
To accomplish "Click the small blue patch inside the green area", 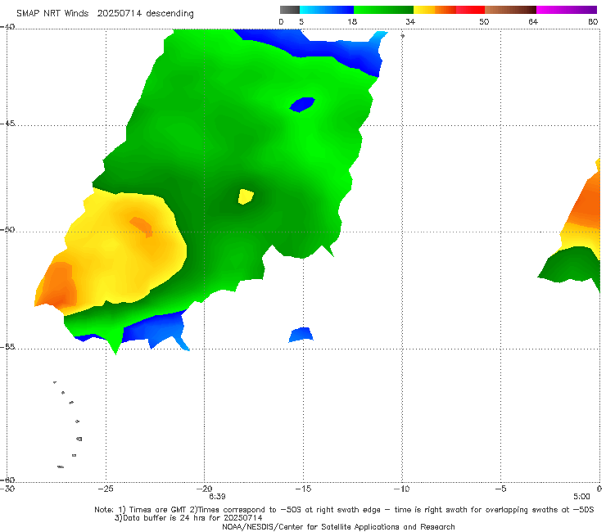I will click(302, 104).
